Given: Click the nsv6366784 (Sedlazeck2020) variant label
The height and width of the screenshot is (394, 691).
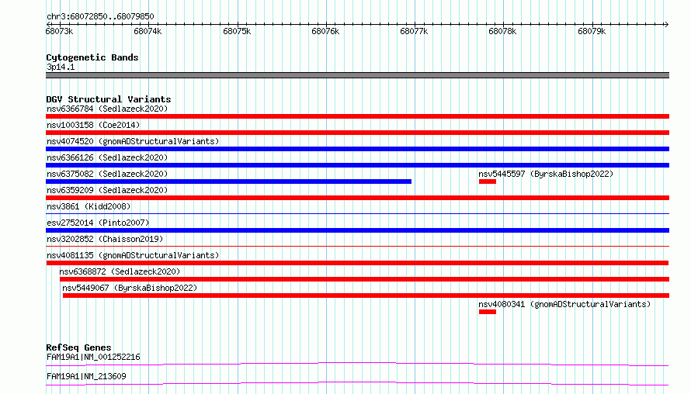Looking at the screenshot, I should tap(107, 109).
